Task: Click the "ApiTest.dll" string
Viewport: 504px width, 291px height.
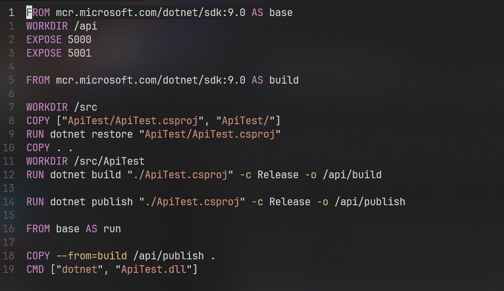Action: 154,269
